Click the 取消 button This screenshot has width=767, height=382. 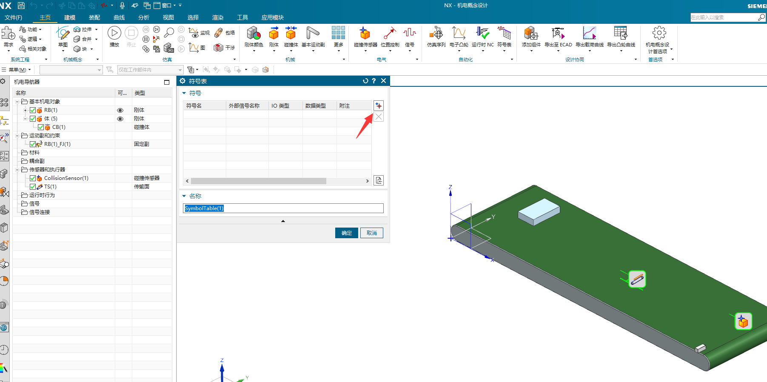point(372,233)
